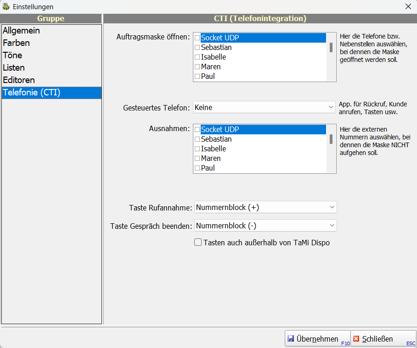The height and width of the screenshot is (348, 417).
Task: Click the Ausnahmen list scrollbar thumb
Action: 331,139
